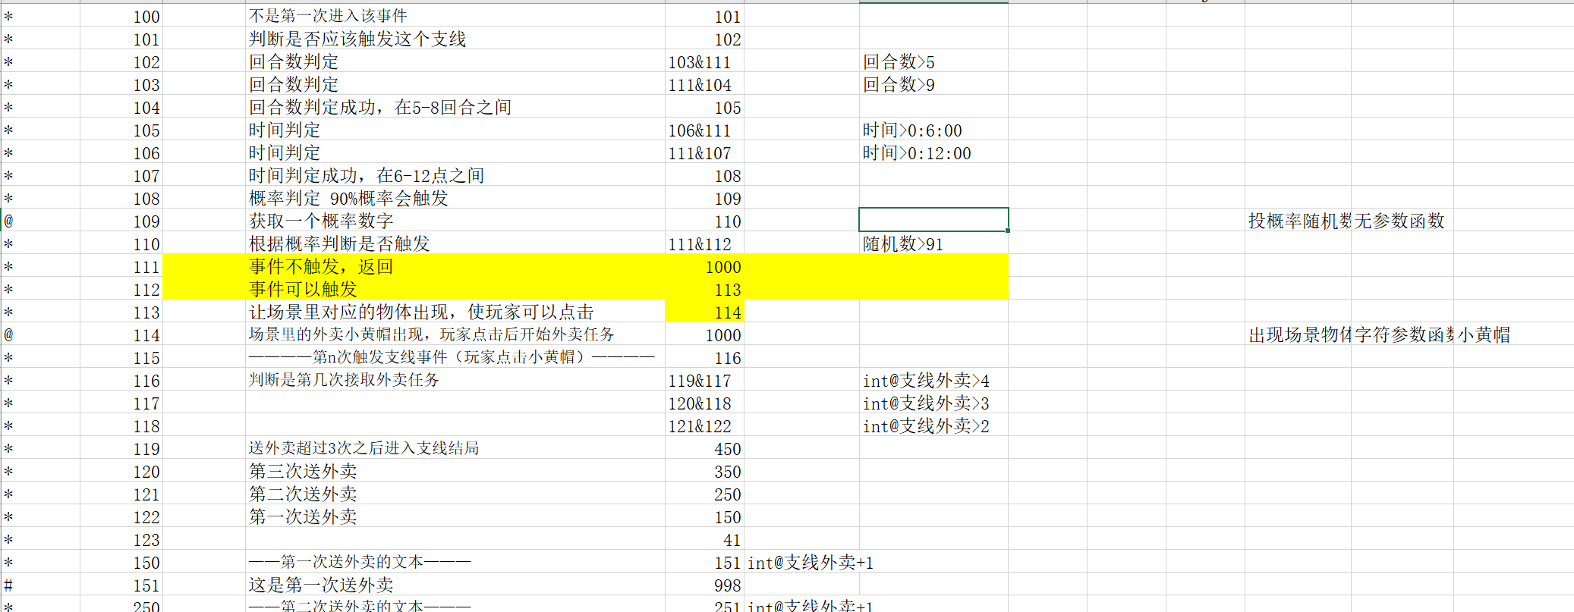Click cell '时间判定成功，在6-12点之间'

pyautogui.click(x=455, y=174)
